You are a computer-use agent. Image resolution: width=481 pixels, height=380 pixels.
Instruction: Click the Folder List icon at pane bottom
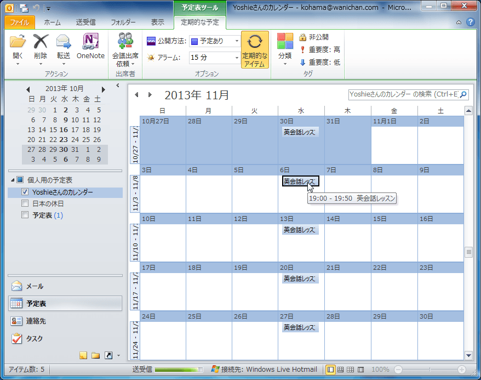click(x=96, y=355)
